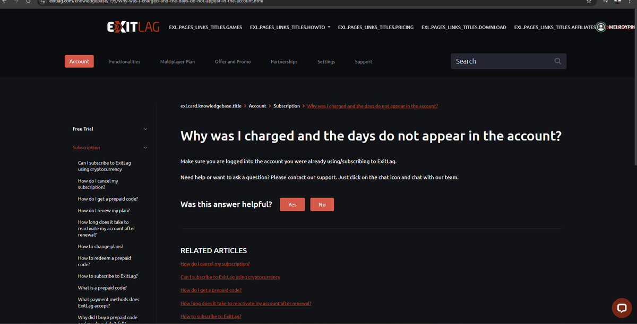Expand the Free Trial section chevron
This screenshot has width=637, height=324.
tap(145, 129)
